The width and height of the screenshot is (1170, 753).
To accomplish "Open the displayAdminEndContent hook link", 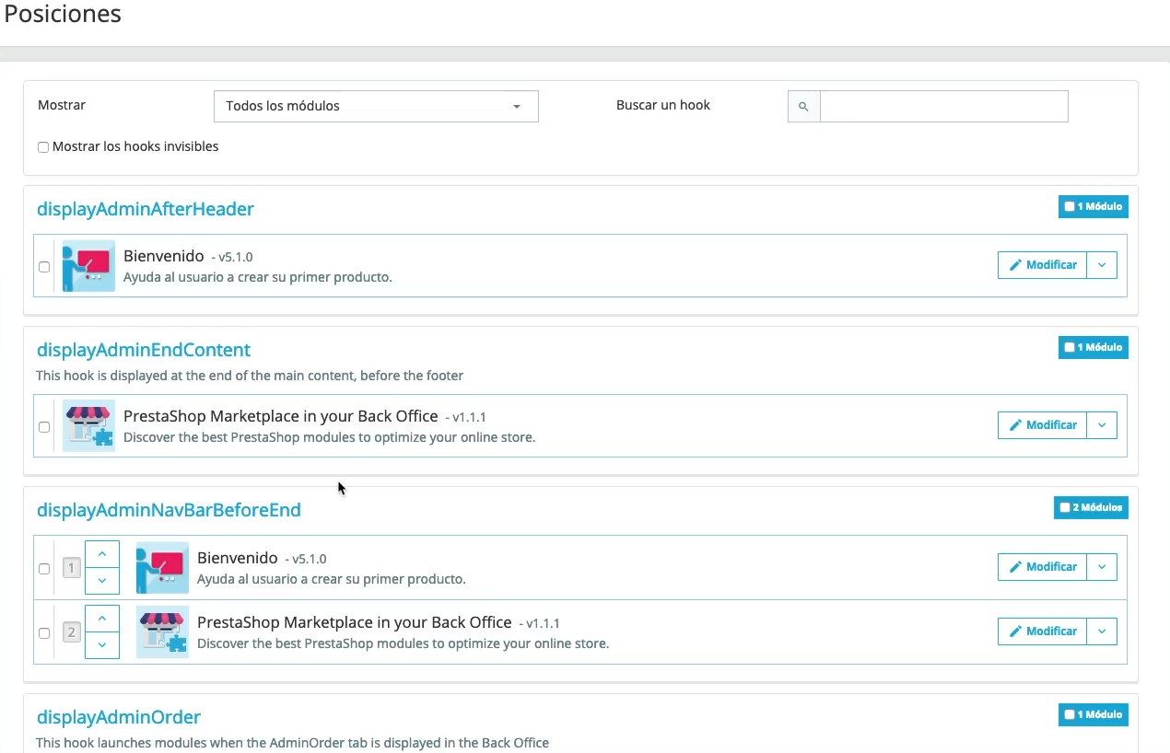I will [144, 350].
